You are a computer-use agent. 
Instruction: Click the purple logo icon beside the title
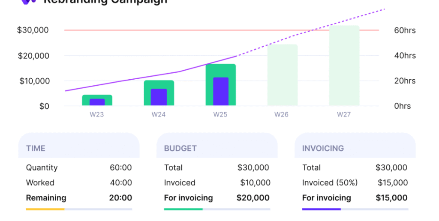pos(29,2)
